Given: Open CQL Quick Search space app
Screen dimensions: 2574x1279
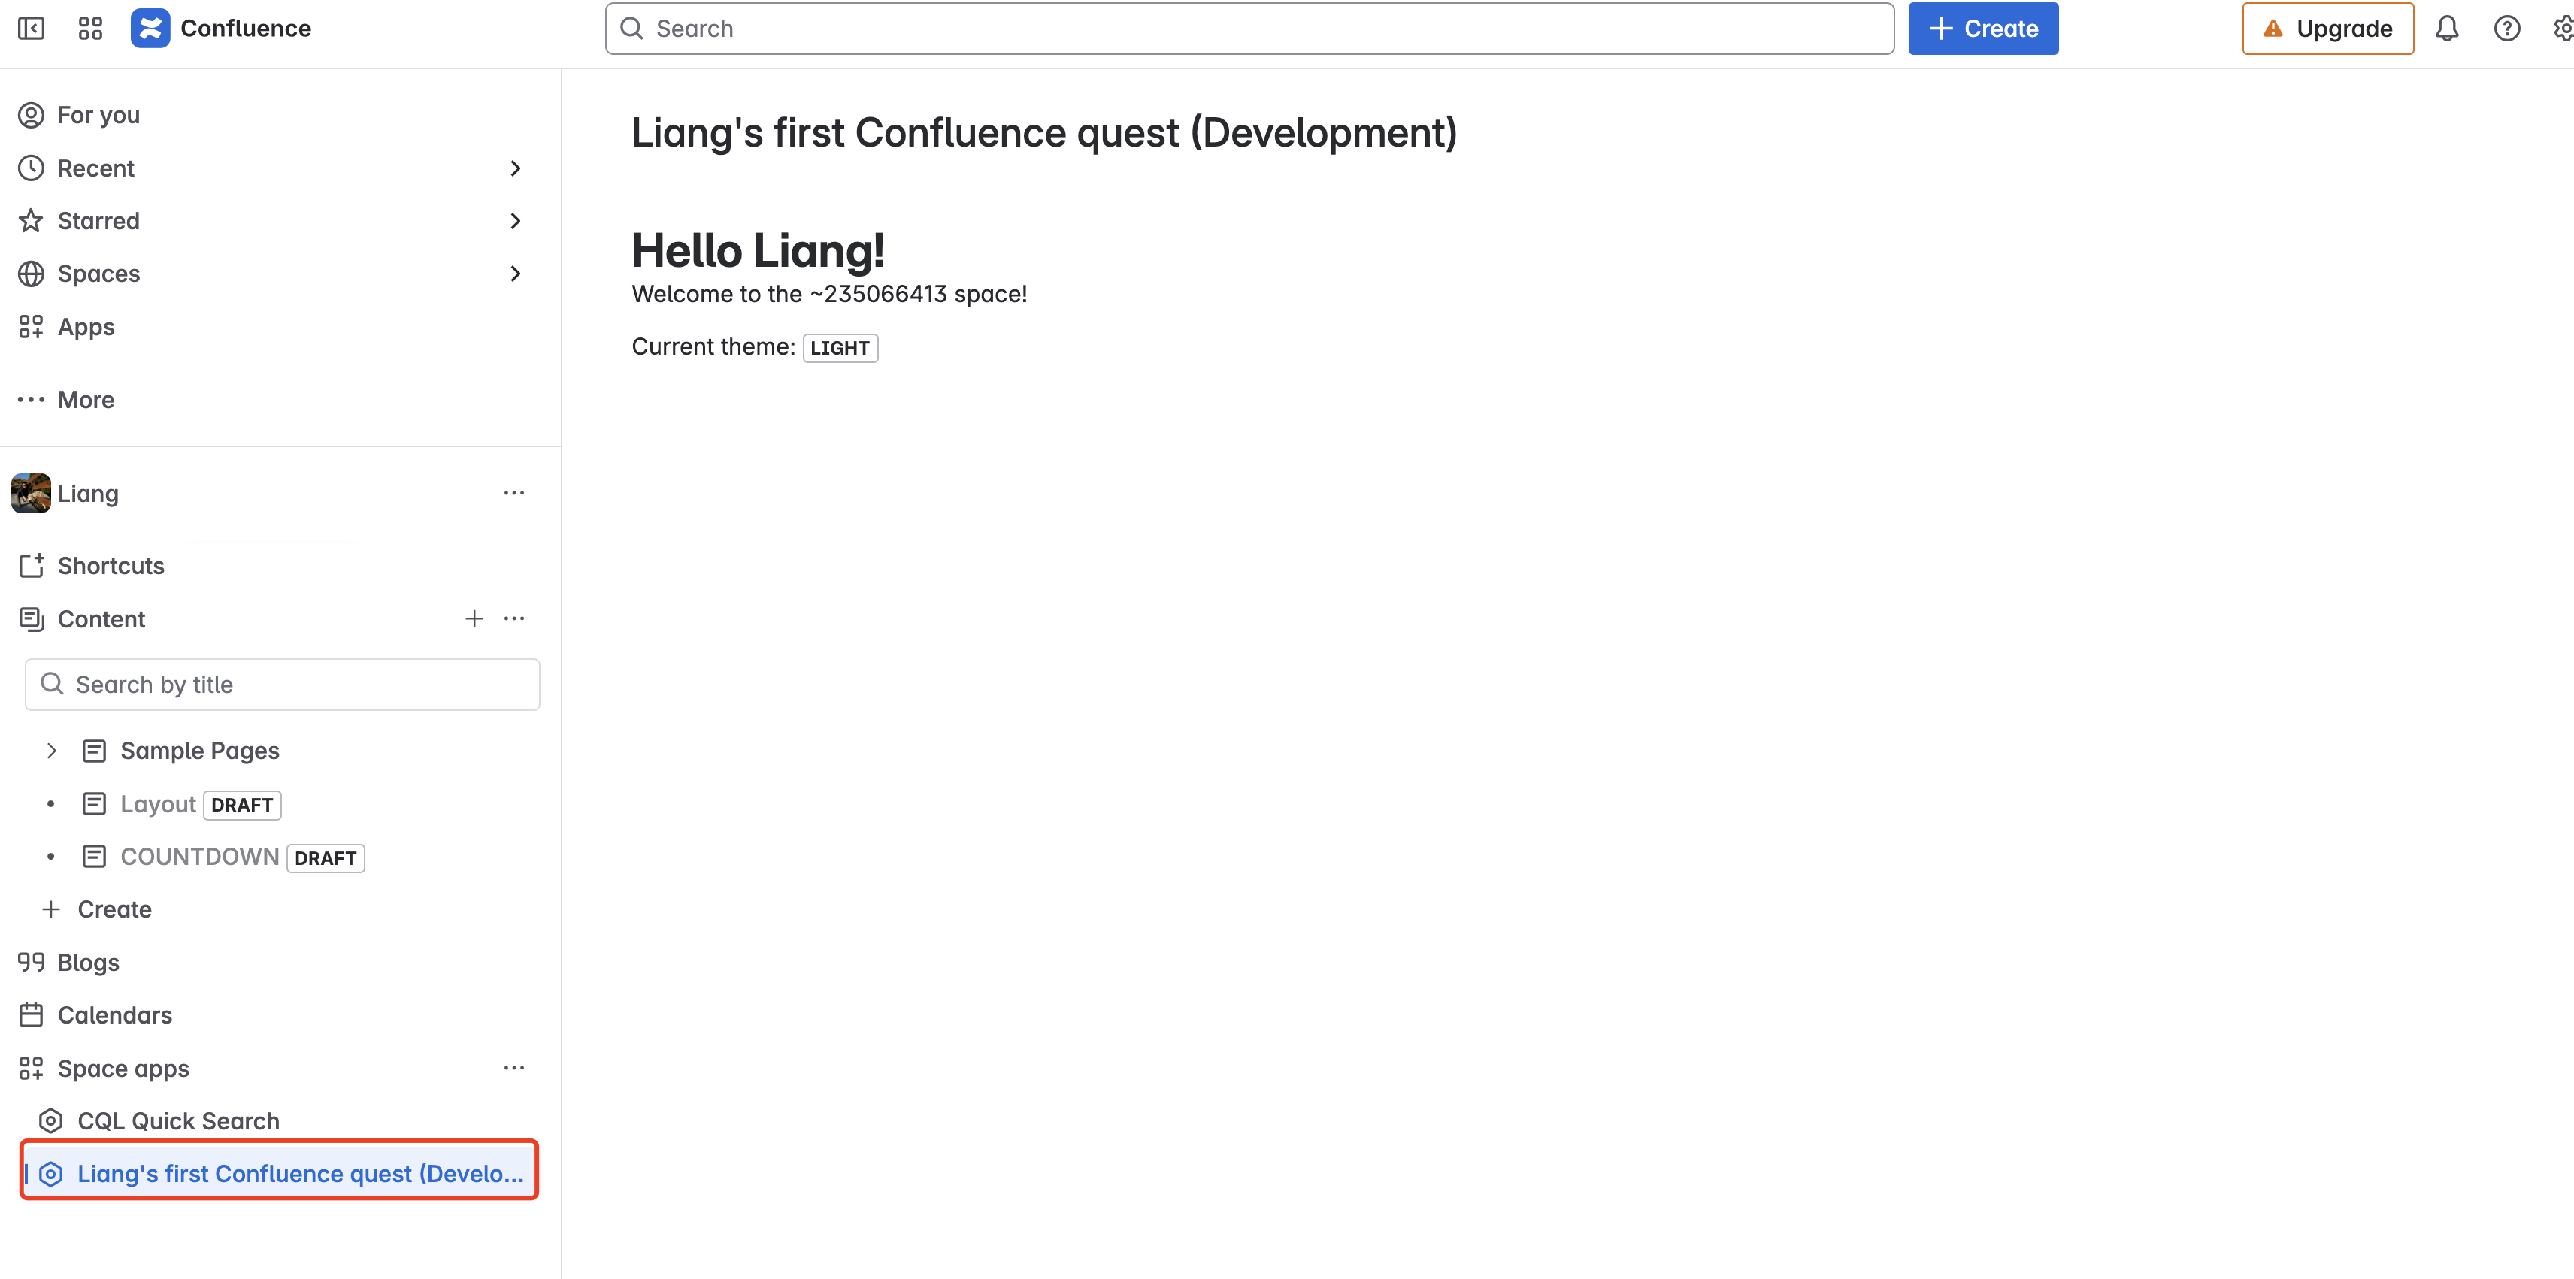Looking at the screenshot, I should pos(178,1120).
